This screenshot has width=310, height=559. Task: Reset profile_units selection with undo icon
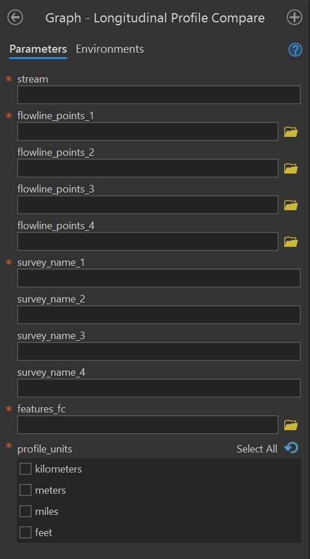291,448
